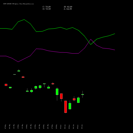This screenshot has height=133, width=133.
Task: Click the '21 May' date label
Action: (35, 127)
